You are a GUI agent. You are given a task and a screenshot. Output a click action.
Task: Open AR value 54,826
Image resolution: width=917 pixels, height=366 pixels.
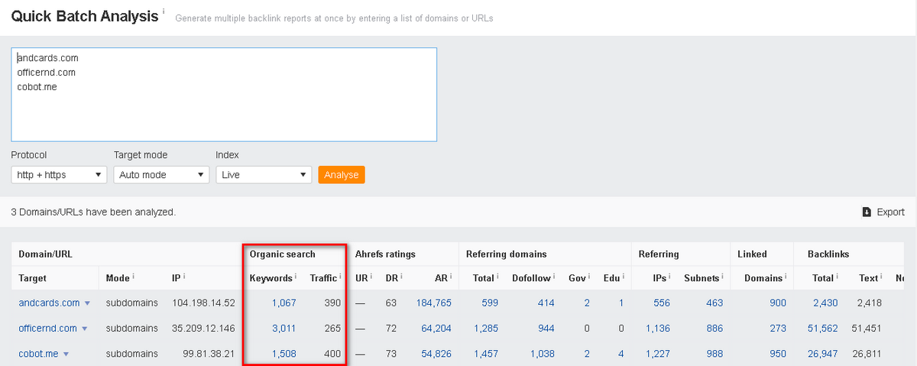pos(437,353)
